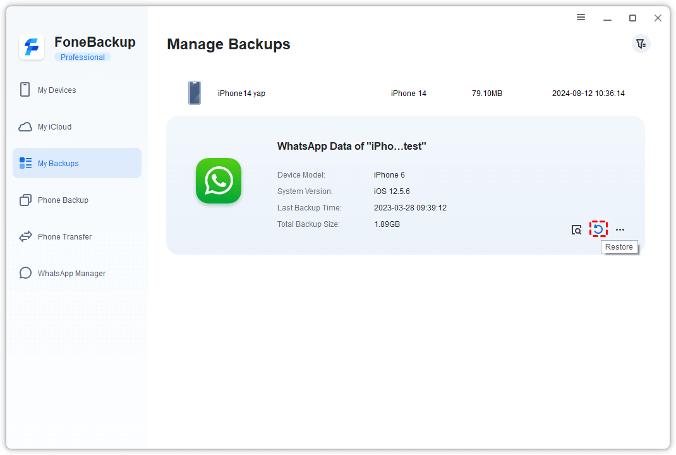Viewport: 676px width, 455px height.
Task: Click the Restore backup icon
Action: [x=598, y=229]
